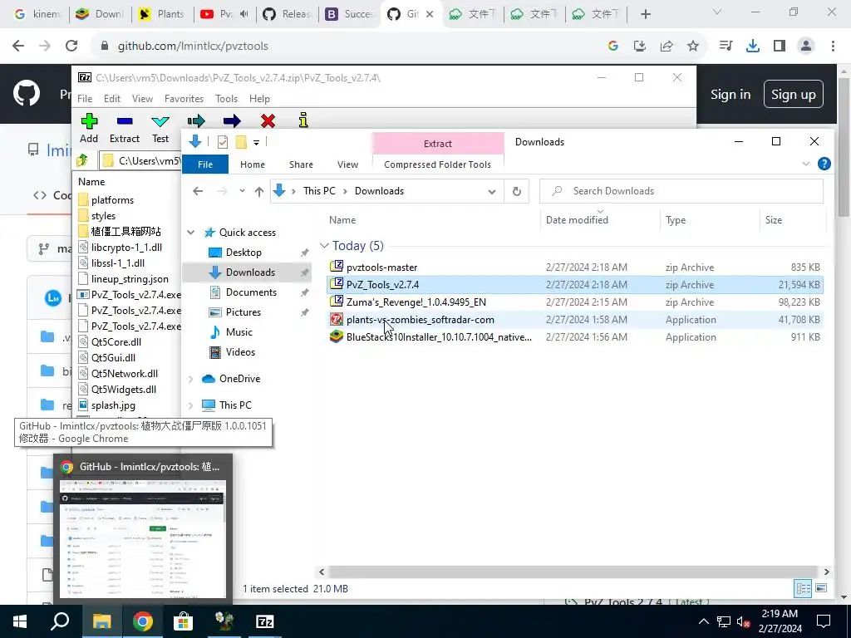Click the Chrome profile avatar icon
The image size is (851, 638).
pos(806,47)
